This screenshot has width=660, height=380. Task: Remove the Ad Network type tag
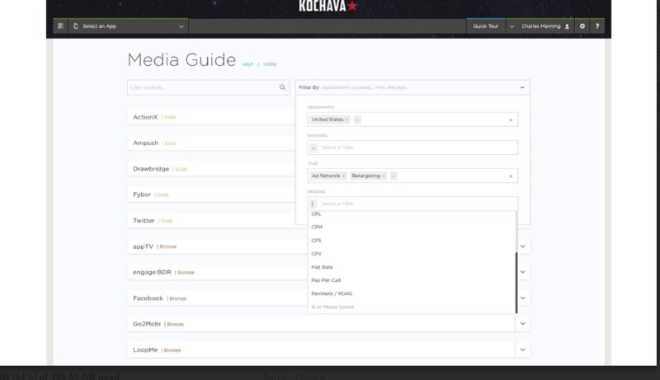click(x=343, y=176)
